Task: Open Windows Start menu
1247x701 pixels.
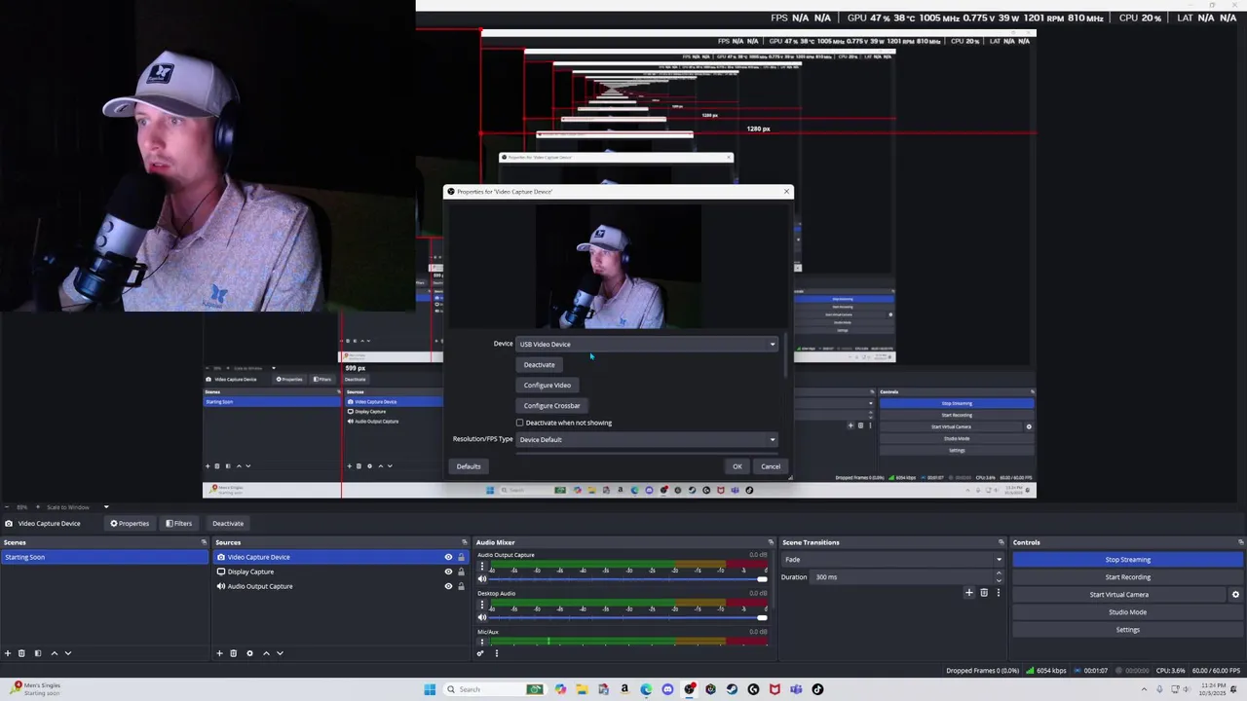Action: 430,689
